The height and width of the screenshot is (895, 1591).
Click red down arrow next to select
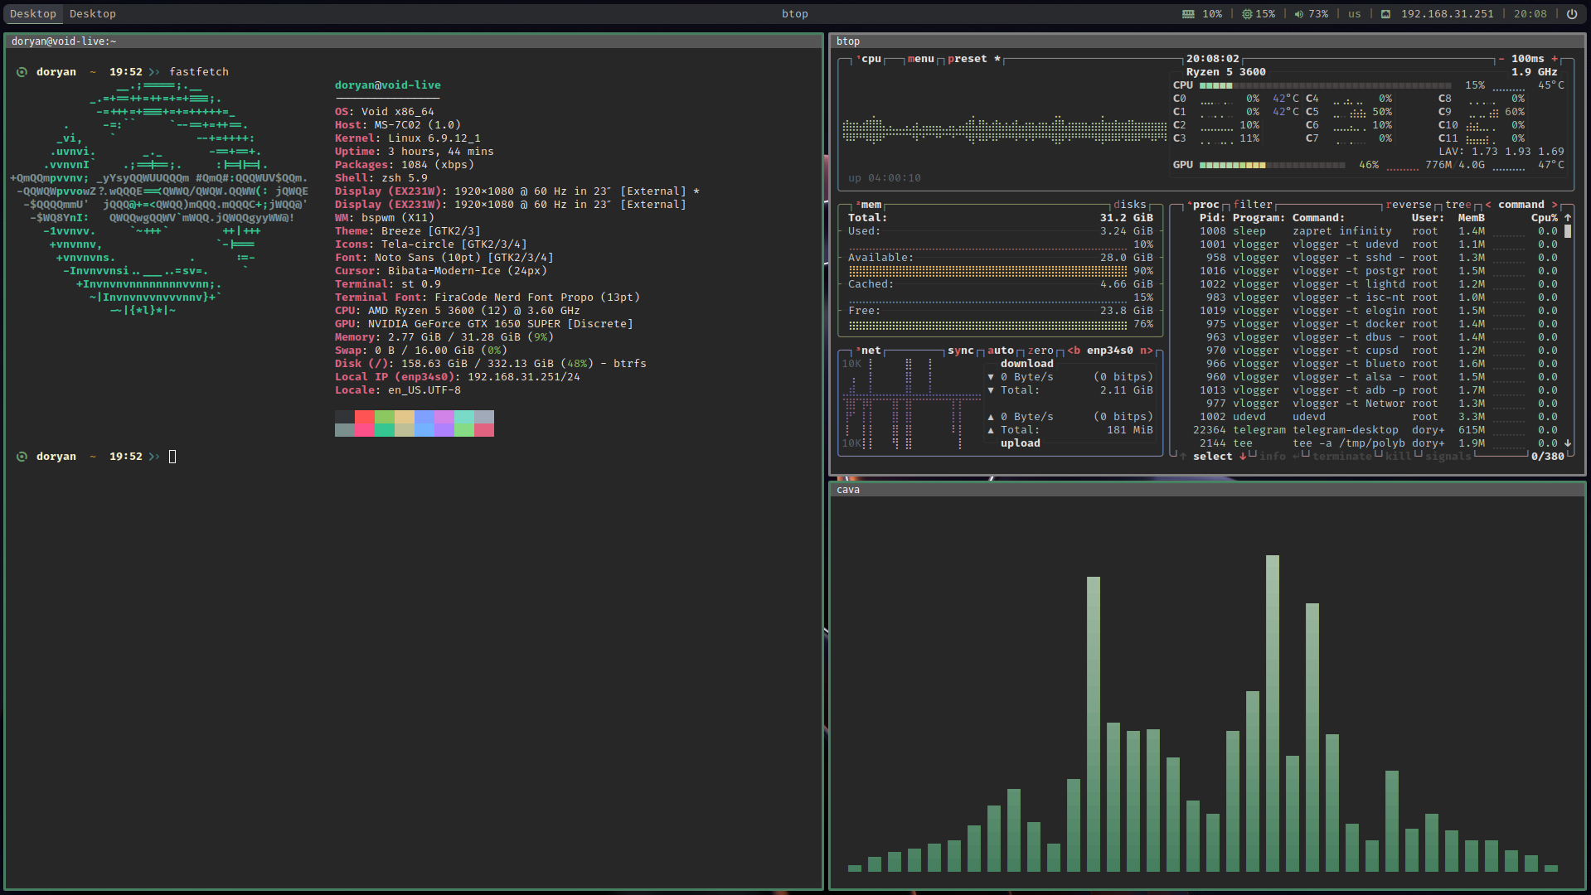(x=1242, y=457)
